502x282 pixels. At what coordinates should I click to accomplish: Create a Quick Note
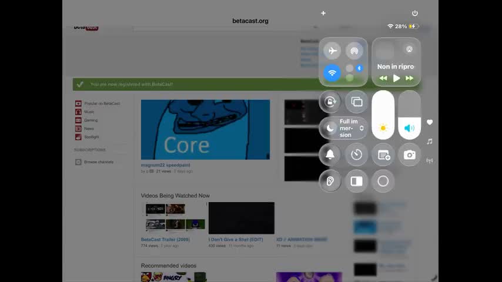coord(383,155)
